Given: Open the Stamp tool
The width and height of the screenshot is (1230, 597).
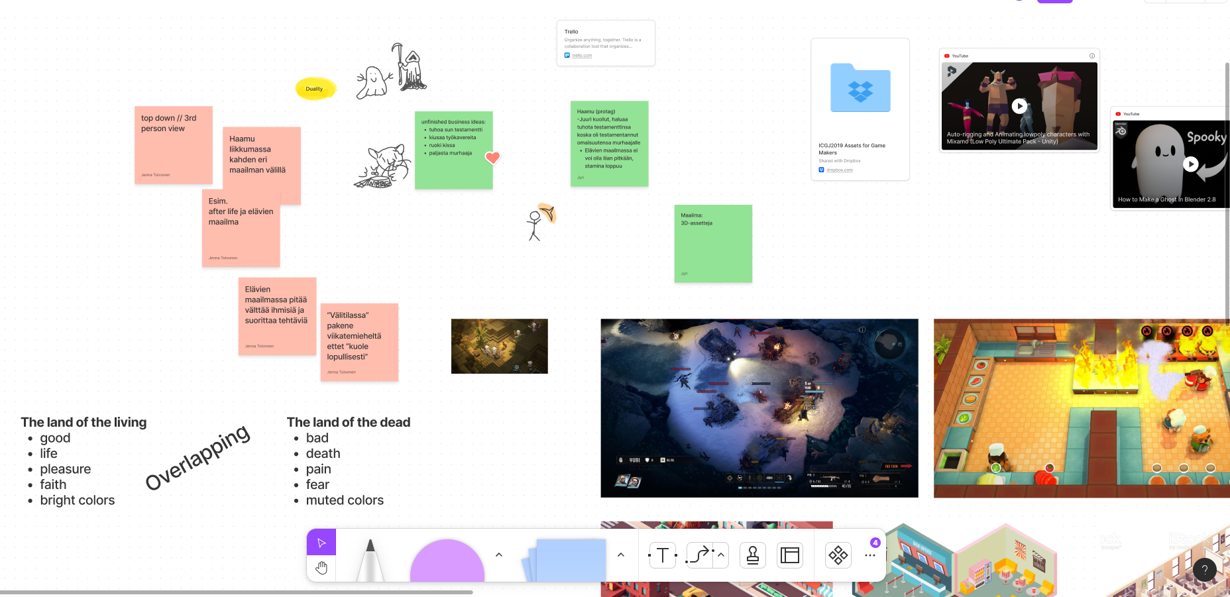Looking at the screenshot, I should pos(753,555).
